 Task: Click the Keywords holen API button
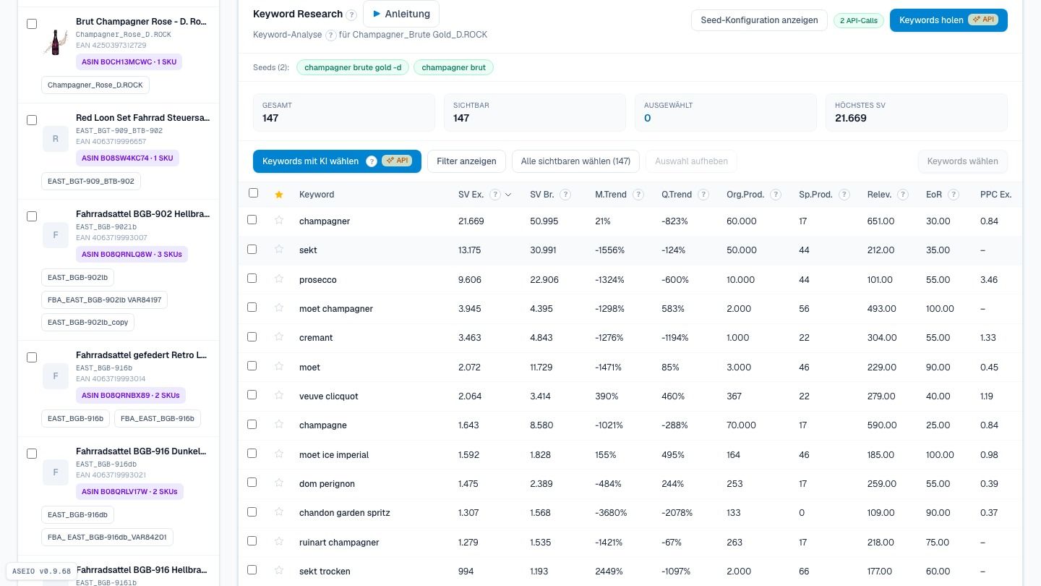tap(948, 20)
